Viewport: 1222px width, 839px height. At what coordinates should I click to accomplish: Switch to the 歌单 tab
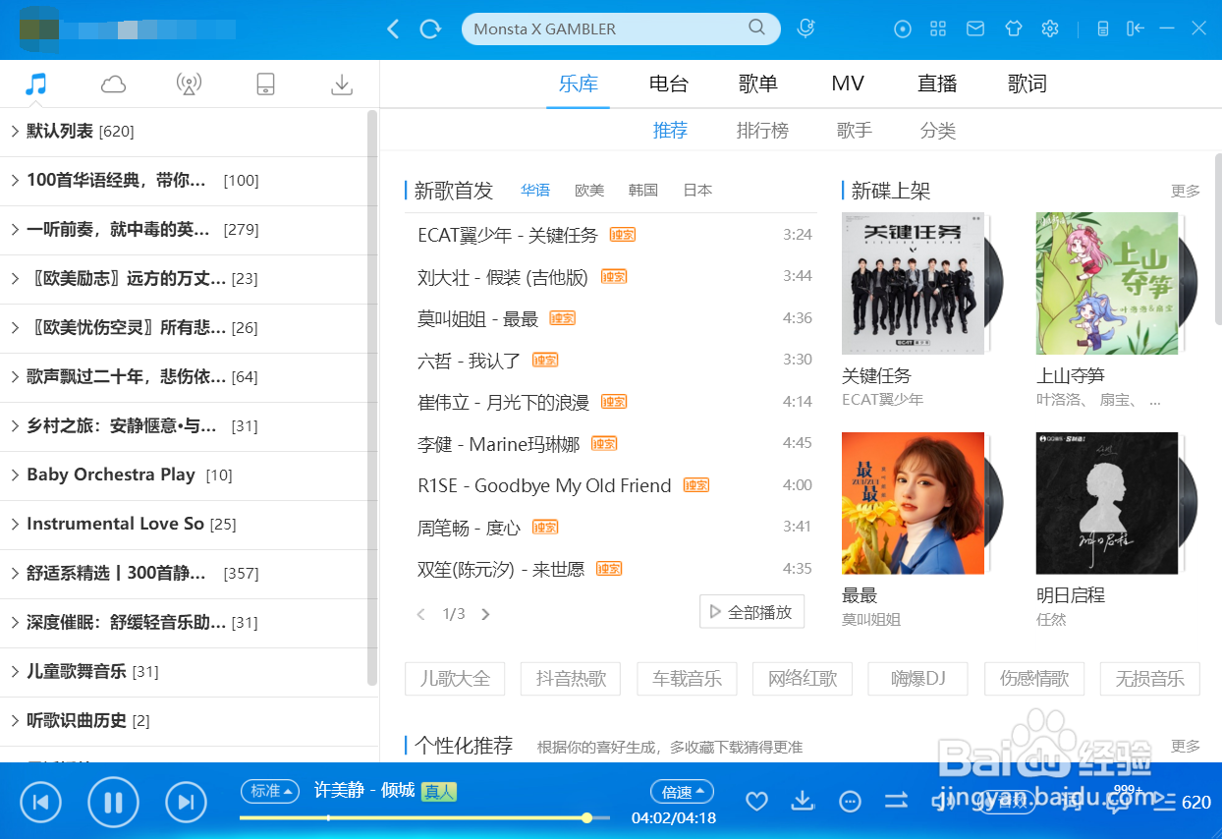pos(758,84)
